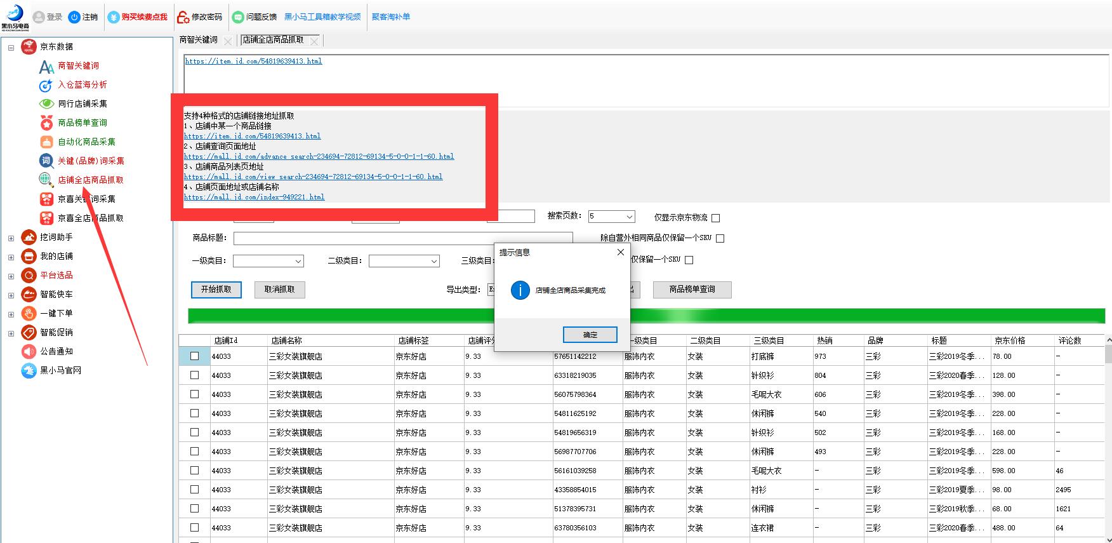Click the 黑小马电商 logo
Screen dimensions: 1112x543
point(14,17)
